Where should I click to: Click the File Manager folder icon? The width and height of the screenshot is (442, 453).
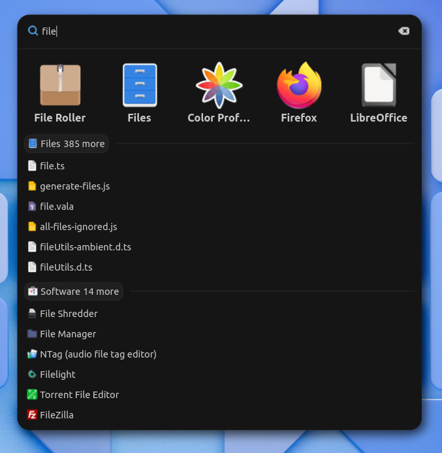click(32, 333)
